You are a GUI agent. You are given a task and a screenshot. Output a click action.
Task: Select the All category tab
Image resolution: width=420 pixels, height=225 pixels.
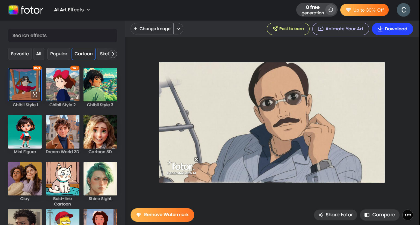pyautogui.click(x=39, y=54)
